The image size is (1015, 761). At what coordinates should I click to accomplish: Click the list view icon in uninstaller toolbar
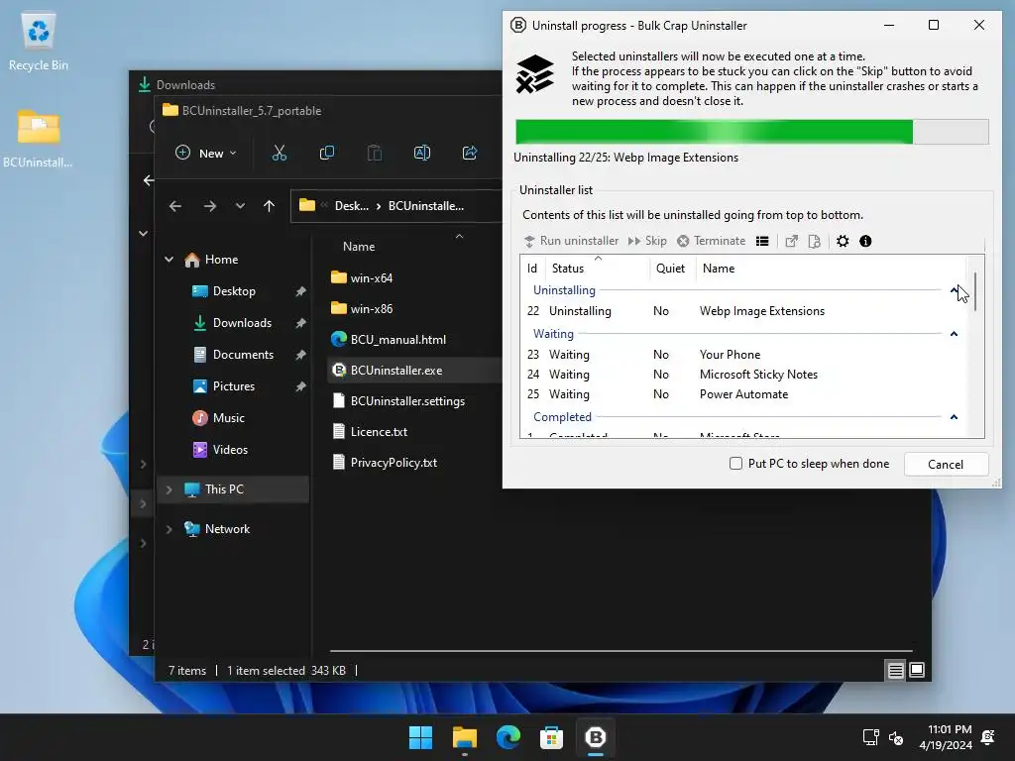coord(762,242)
